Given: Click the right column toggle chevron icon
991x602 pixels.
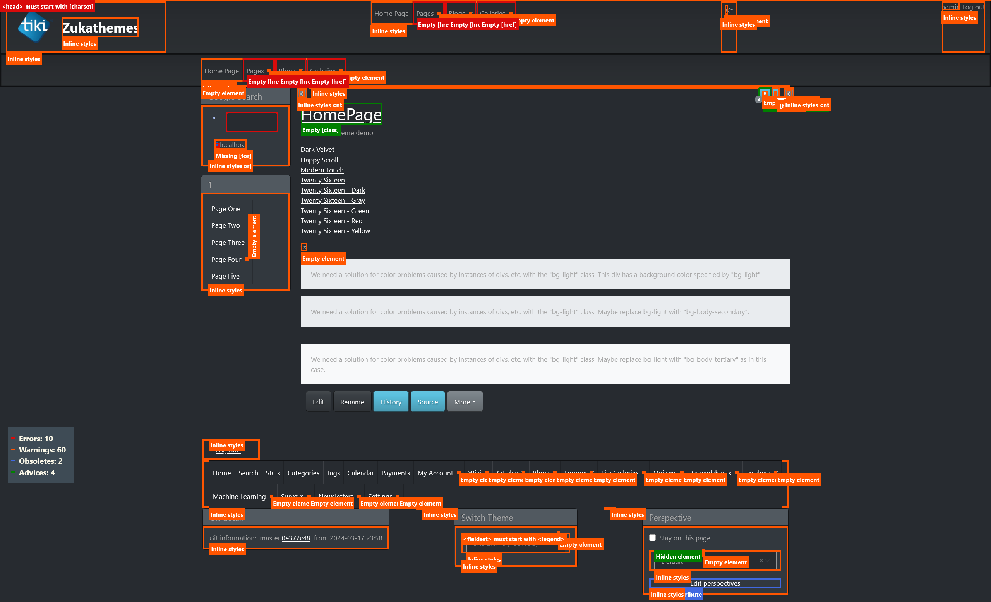Looking at the screenshot, I should tap(789, 93).
